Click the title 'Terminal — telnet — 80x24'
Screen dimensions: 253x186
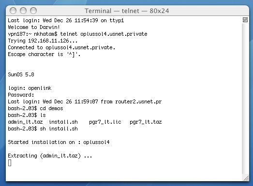(127, 11)
